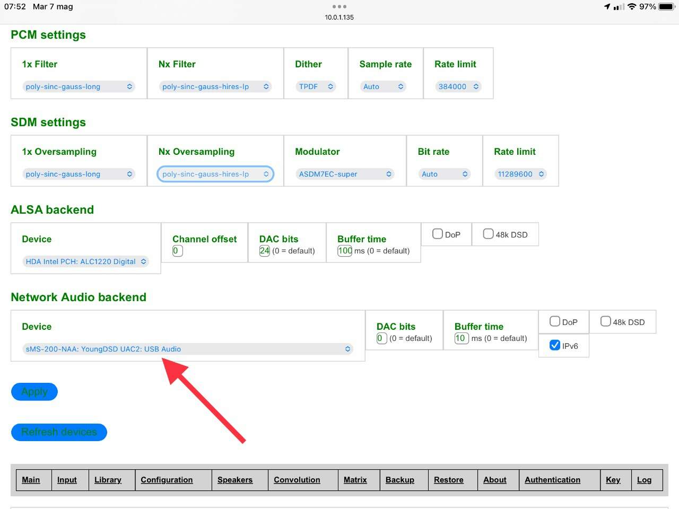
Task: Open the Library page link
Action: point(108,480)
